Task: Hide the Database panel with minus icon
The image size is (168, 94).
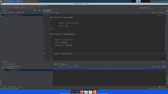Action: click(x=41, y=10)
